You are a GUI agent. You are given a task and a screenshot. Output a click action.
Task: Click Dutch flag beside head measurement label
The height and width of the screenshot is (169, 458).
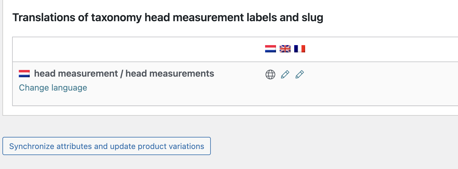(x=24, y=73)
